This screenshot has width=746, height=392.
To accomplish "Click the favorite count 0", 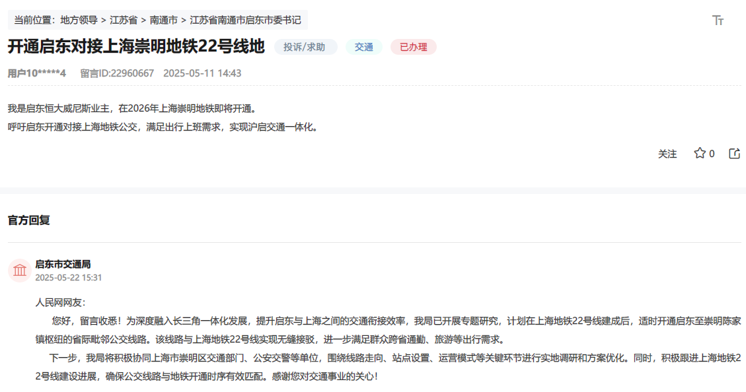I will coord(712,154).
